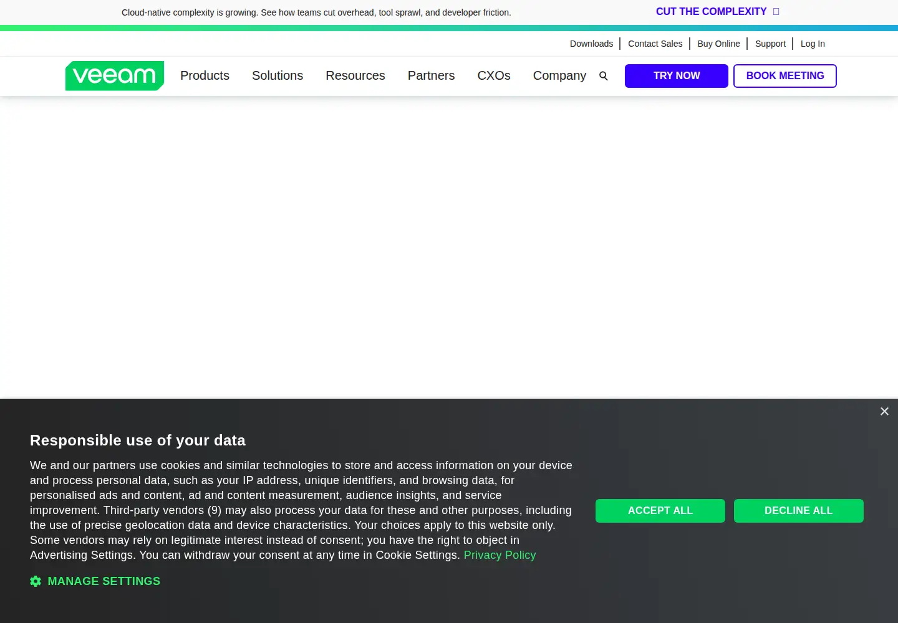Go to Downloads

click(x=591, y=44)
